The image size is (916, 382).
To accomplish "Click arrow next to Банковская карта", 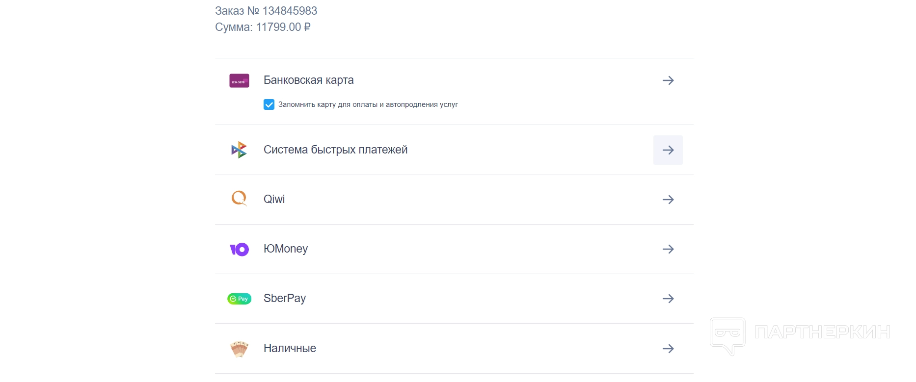I will (668, 80).
